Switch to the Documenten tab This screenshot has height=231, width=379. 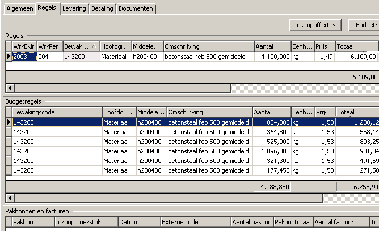coord(136,8)
